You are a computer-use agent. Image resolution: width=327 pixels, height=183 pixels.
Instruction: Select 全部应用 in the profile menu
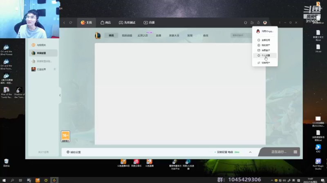(265, 40)
